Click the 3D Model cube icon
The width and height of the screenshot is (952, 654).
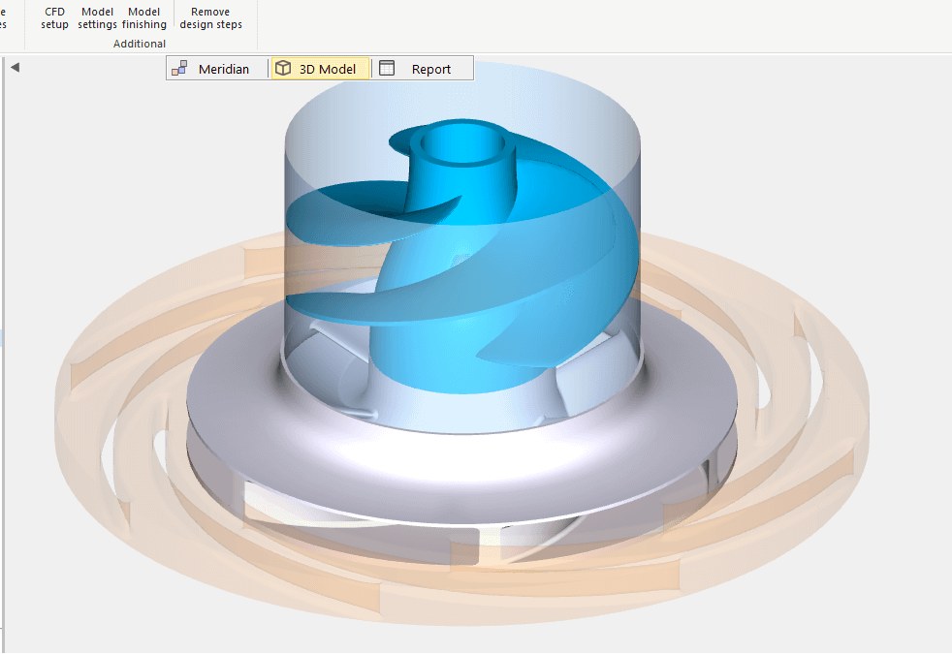[283, 68]
